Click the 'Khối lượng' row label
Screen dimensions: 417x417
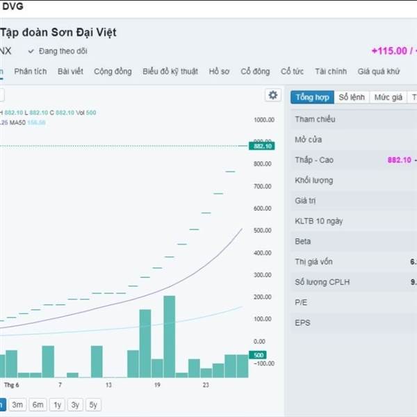[314, 180]
